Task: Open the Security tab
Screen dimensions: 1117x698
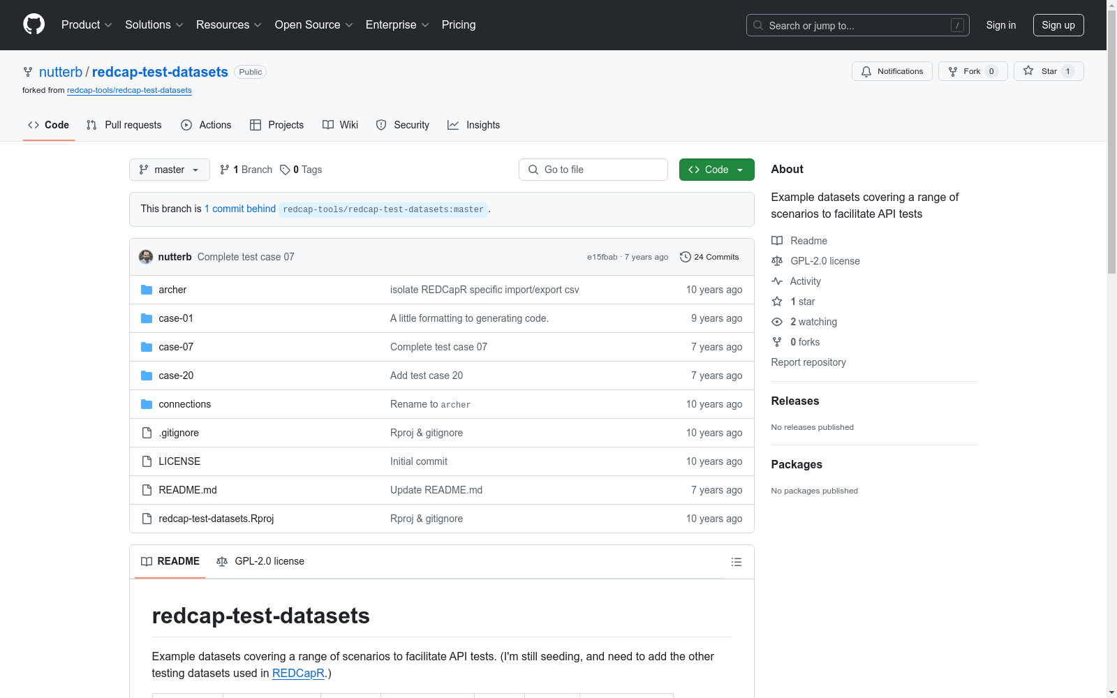Action: (403, 125)
